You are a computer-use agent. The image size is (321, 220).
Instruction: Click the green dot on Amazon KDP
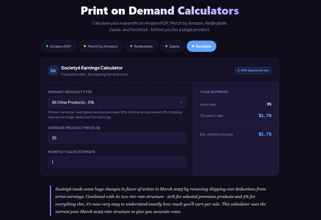coord(47,46)
